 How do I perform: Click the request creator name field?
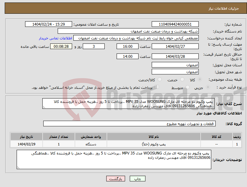136,38
